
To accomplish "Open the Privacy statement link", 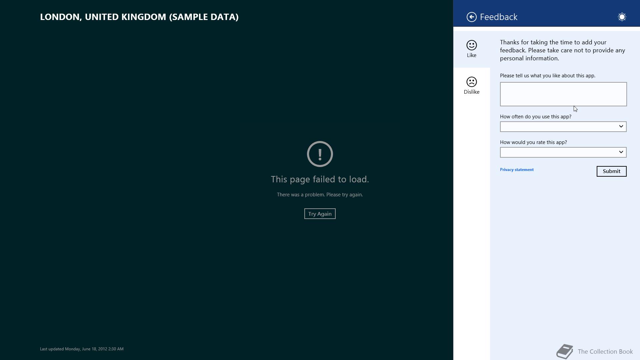I will (517, 170).
